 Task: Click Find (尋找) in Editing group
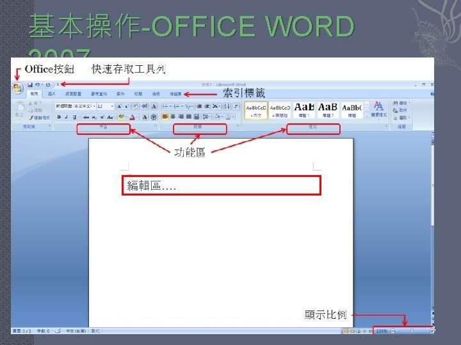[401, 103]
